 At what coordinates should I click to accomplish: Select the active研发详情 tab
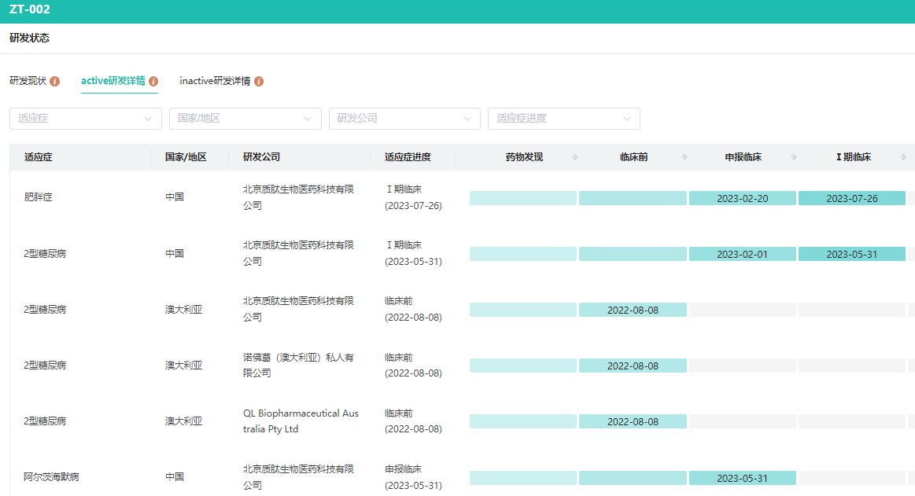tap(113, 81)
